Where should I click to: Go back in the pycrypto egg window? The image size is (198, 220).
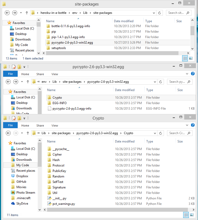pos(8,82)
